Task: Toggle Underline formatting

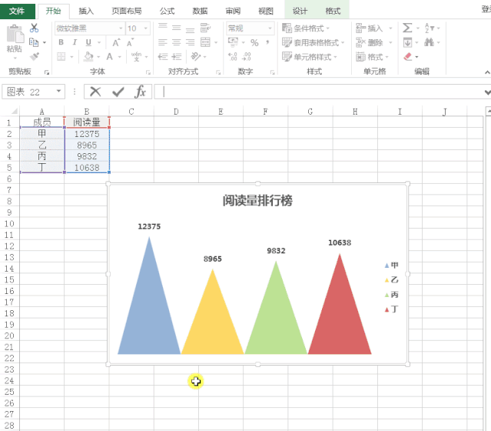Action: point(88,42)
